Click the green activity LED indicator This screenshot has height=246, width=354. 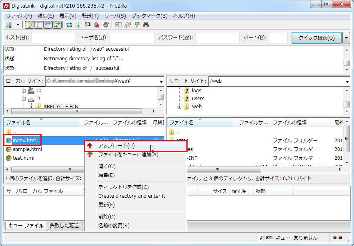pos(335,238)
